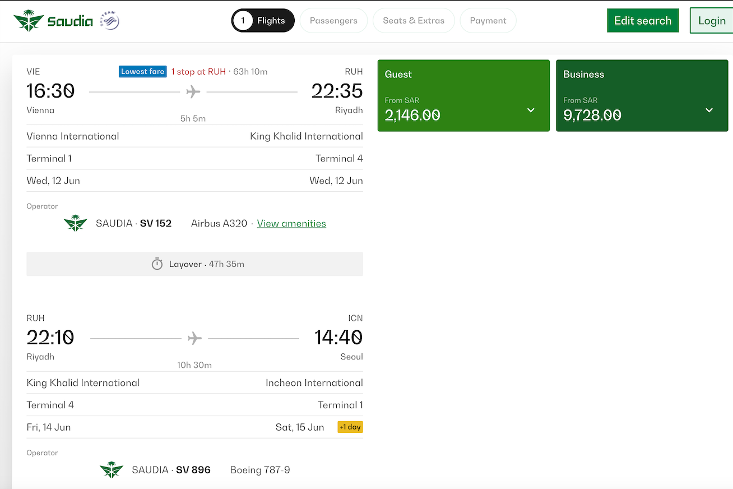
Task: Click the Terminal 1 text under Vienna International
Action: pyautogui.click(x=49, y=159)
